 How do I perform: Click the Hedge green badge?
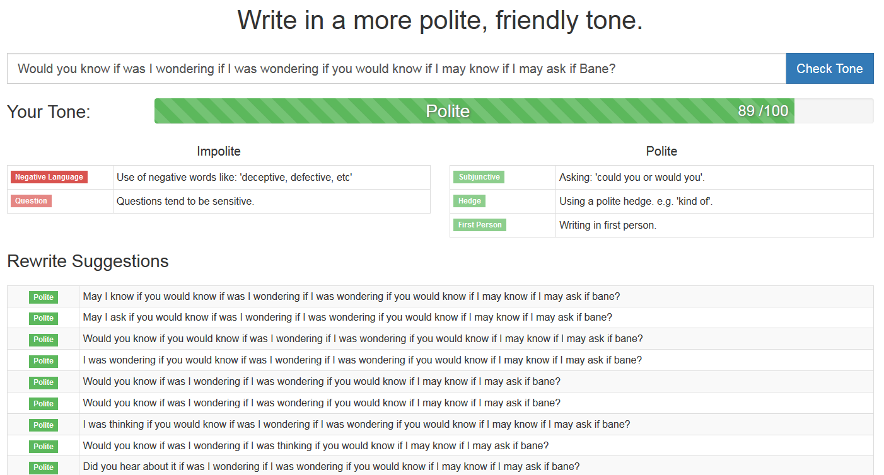pyautogui.click(x=470, y=201)
